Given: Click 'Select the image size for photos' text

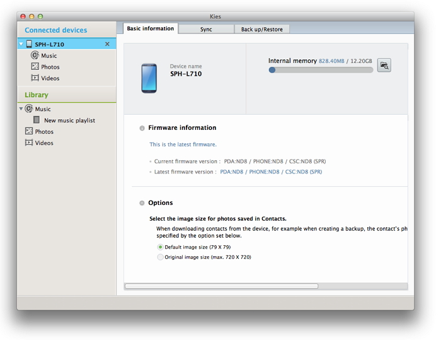Looking at the screenshot, I should tap(218, 219).
